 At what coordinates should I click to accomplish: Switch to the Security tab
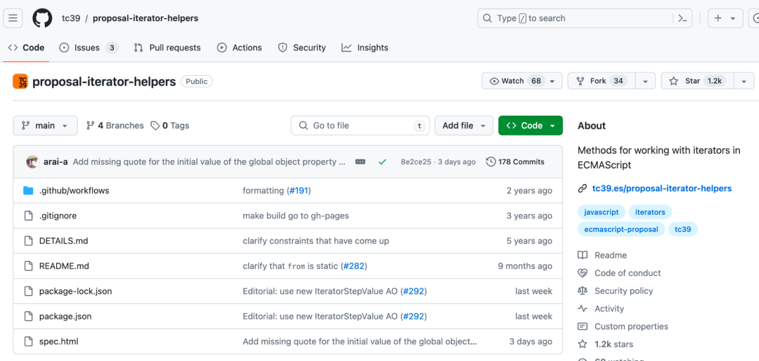[301, 48]
